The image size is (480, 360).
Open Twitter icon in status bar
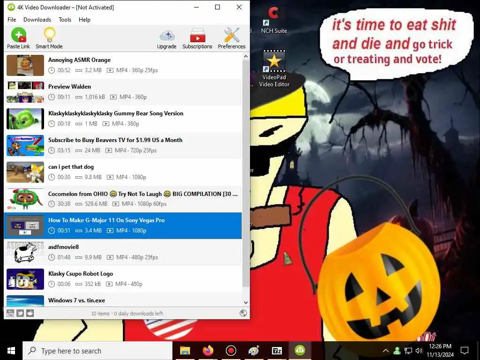coord(20,313)
